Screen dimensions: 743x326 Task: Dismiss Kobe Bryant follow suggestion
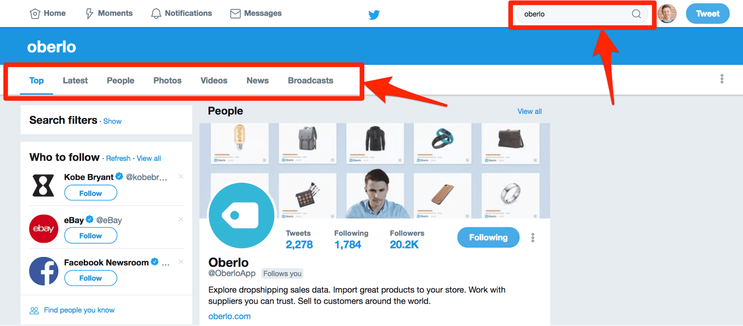pos(181,176)
